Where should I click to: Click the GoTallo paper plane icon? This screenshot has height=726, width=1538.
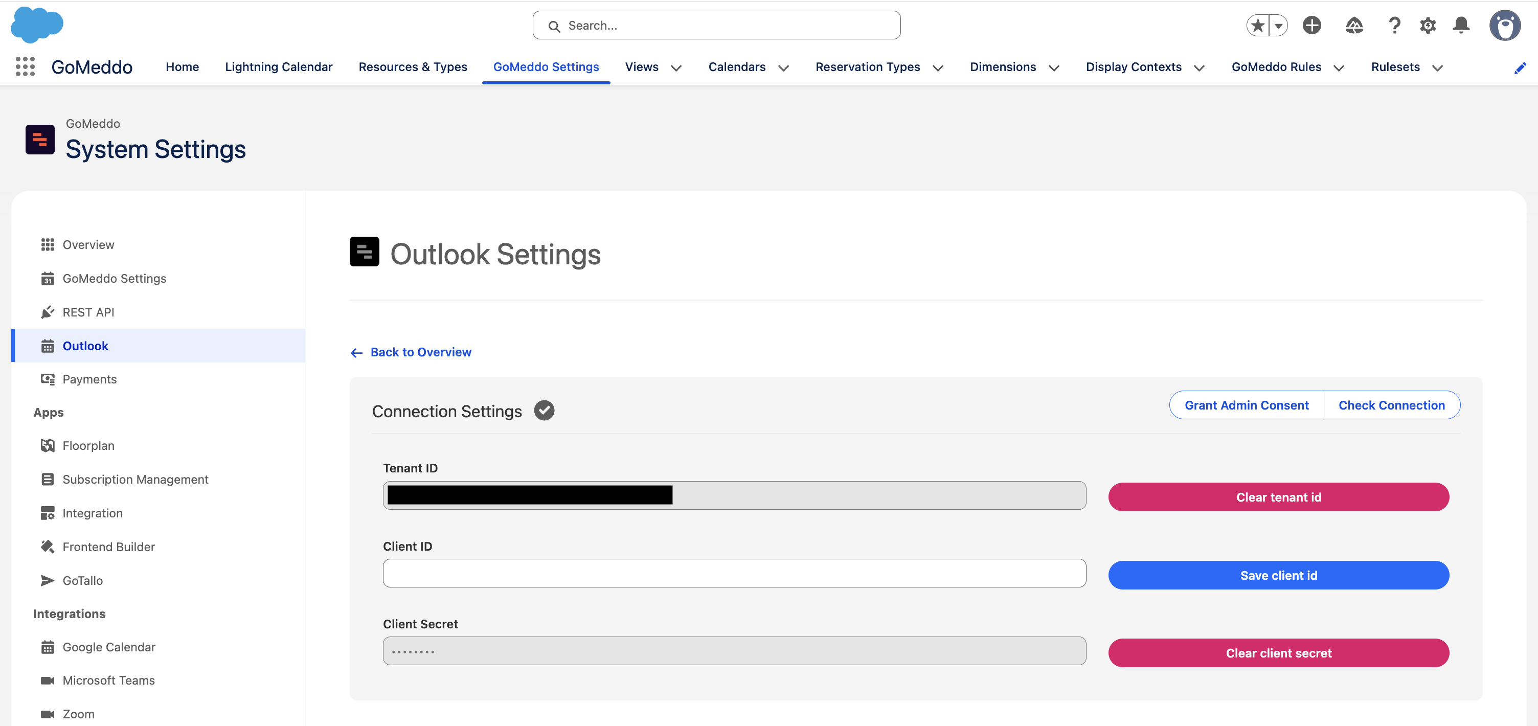[47, 580]
